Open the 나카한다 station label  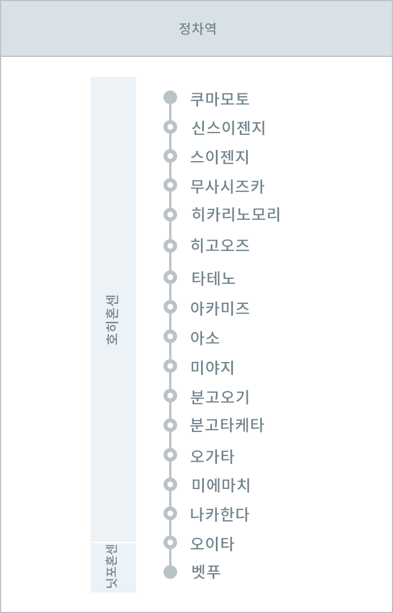pyautogui.click(x=219, y=515)
